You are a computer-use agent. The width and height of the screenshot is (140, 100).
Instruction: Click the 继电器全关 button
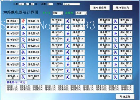(x=122, y=8)
